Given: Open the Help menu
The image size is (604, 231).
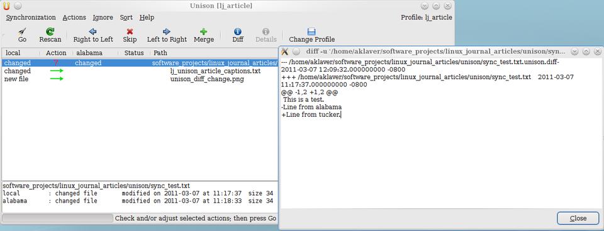Looking at the screenshot, I should click(x=147, y=18).
